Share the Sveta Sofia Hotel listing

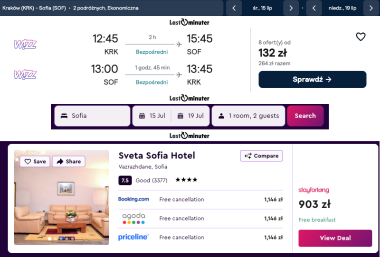coord(68,162)
